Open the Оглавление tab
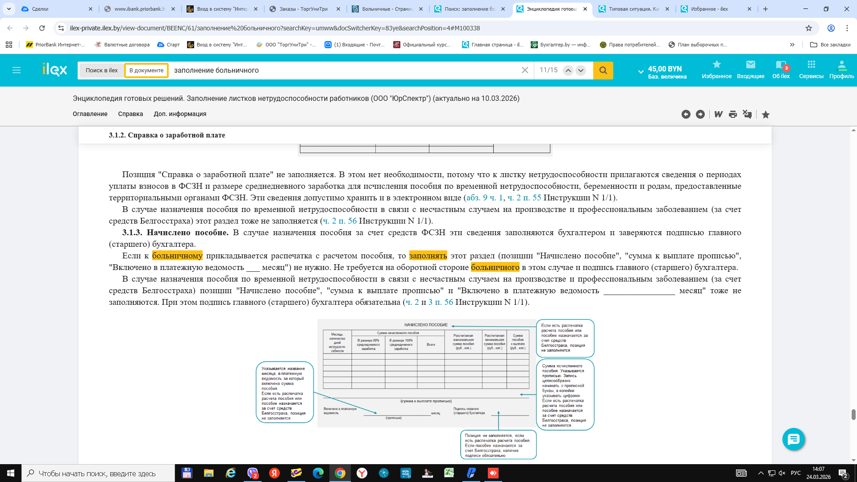 click(90, 114)
